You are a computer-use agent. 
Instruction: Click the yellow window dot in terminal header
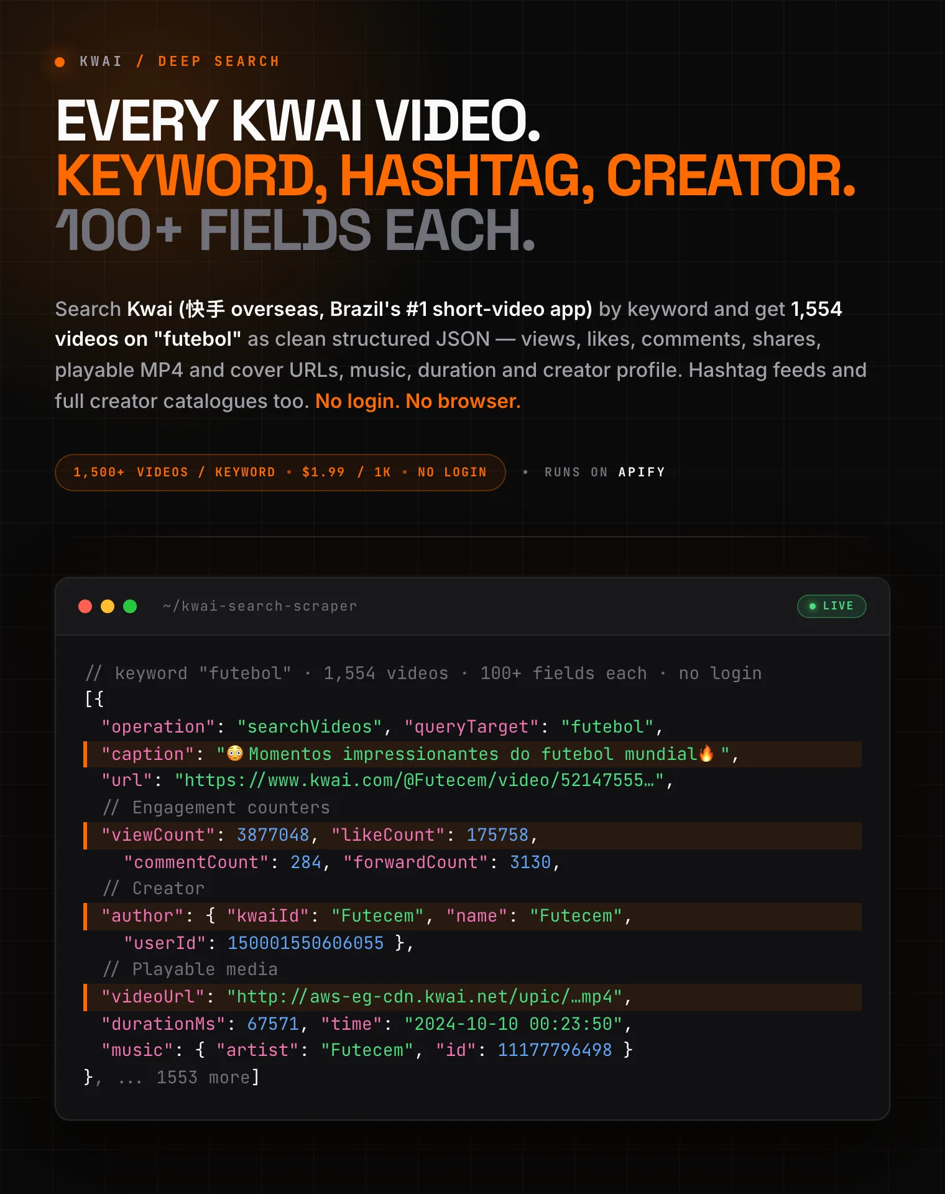coord(108,606)
